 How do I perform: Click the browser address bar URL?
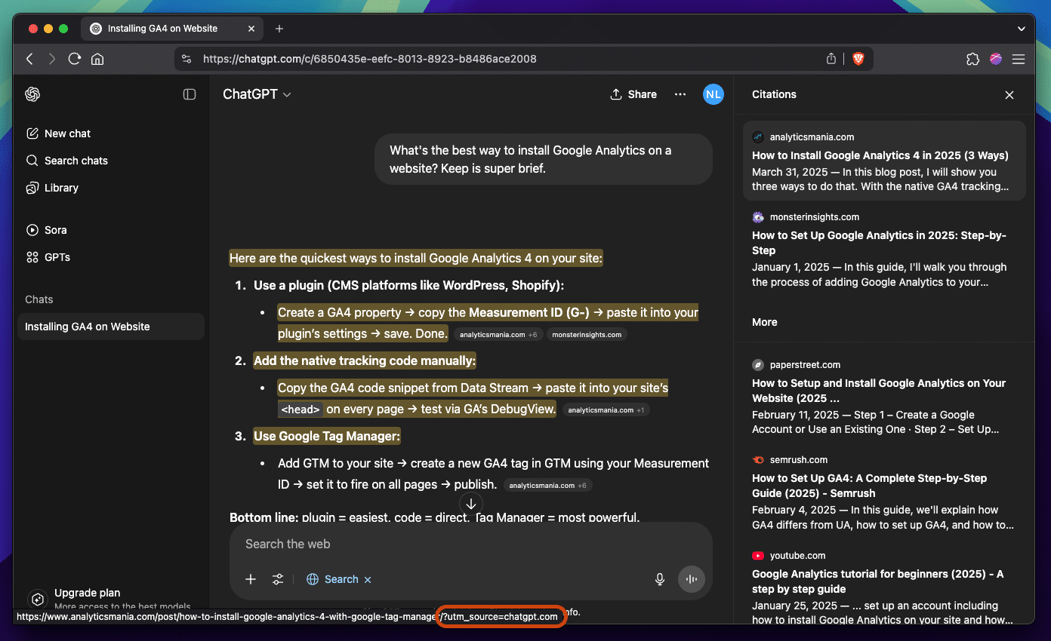click(x=370, y=59)
